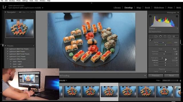Click the Temp slider handle
Image resolution: width=183 pixels, height=102 pixels.
163,42
